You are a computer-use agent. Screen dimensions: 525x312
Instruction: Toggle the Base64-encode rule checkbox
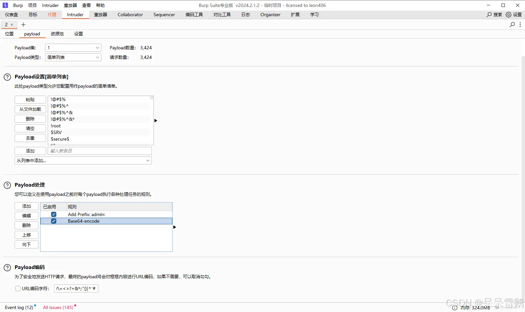(54, 221)
